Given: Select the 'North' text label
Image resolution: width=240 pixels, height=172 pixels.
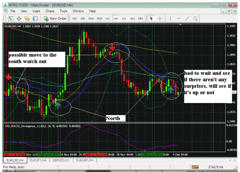Looking at the screenshot, I should [116, 118].
